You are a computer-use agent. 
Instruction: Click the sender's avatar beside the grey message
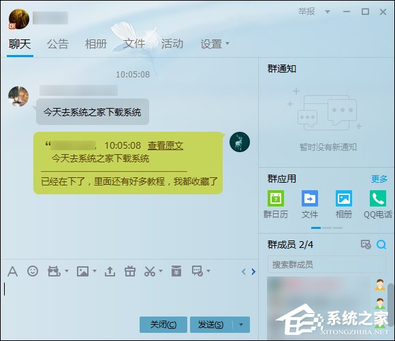18,96
